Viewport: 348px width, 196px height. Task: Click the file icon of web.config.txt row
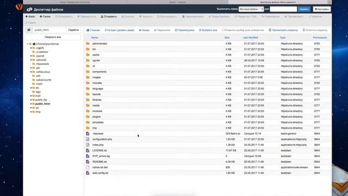click(x=88, y=173)
